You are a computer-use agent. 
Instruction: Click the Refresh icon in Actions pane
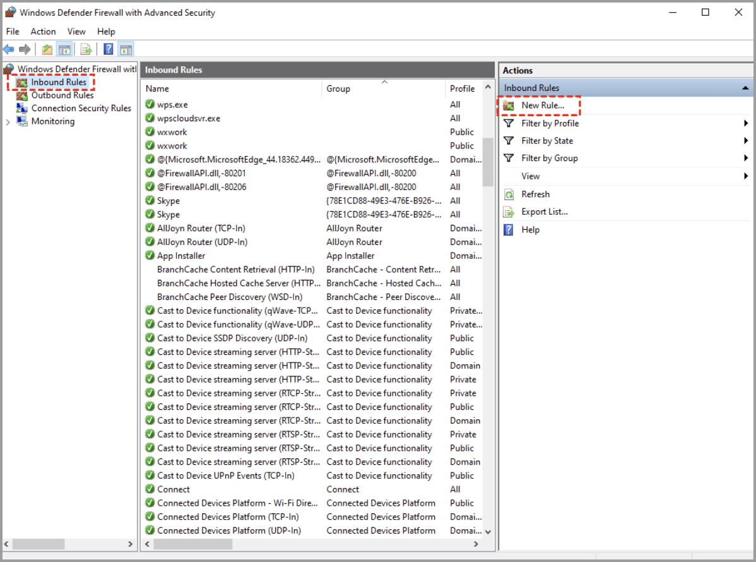[x=509, y=194]
